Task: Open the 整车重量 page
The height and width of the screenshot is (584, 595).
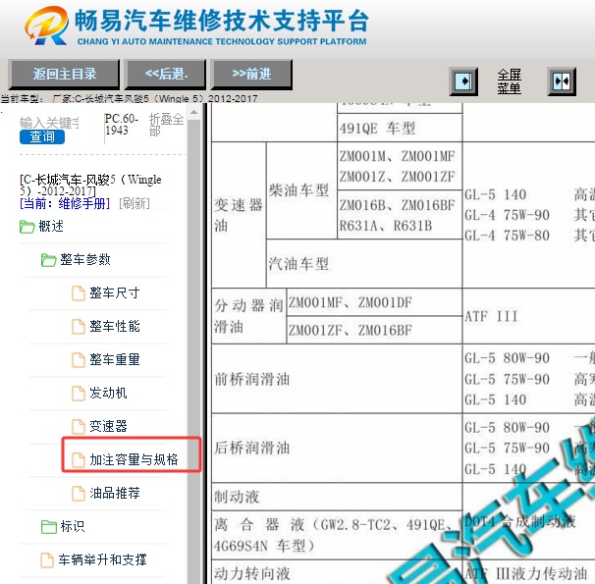Action: click(x=115, y=359)
